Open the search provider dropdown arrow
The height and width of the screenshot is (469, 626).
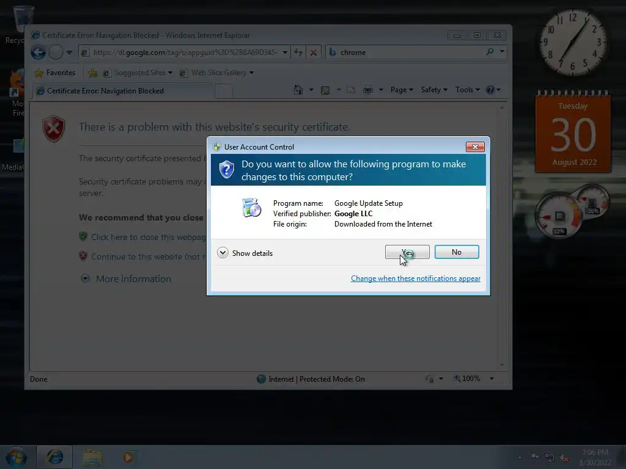point(503,51)
